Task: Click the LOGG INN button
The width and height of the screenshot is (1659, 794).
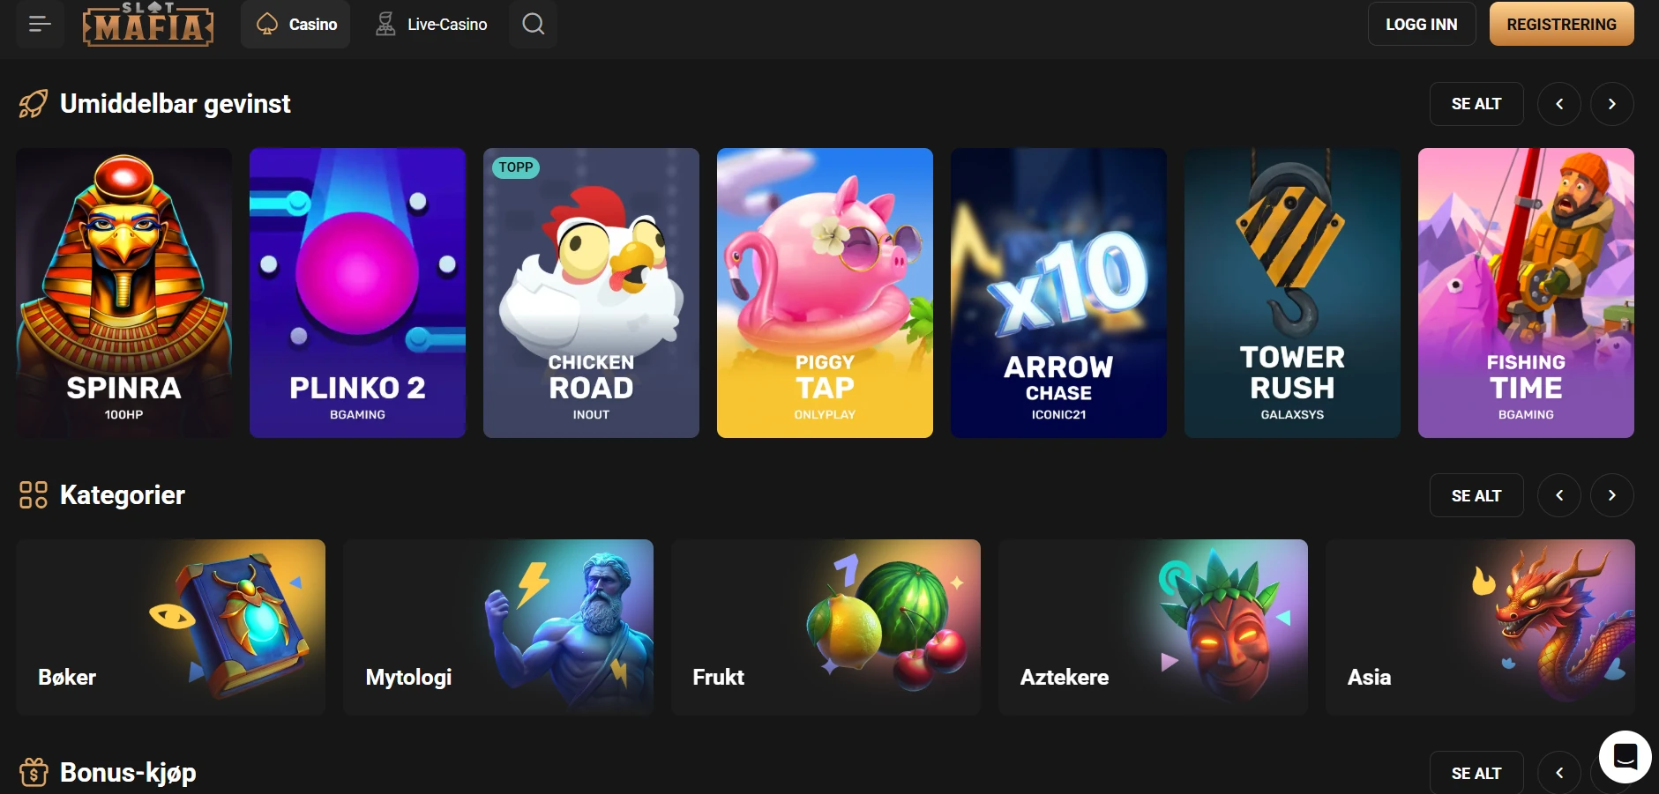Action: coord(1422,24)
